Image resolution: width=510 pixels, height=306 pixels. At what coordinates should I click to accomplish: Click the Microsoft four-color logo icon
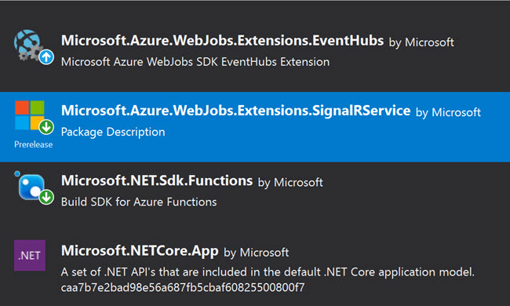[30, 115]
